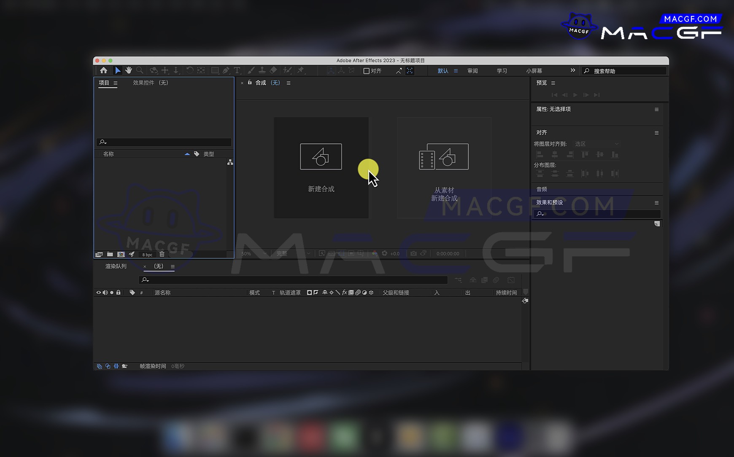Click the trash icon in Project panel

pyautogui.click(x=162, y=254)
